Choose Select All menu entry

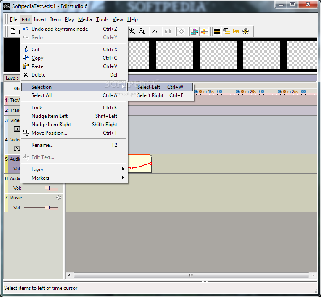point(74,95)
